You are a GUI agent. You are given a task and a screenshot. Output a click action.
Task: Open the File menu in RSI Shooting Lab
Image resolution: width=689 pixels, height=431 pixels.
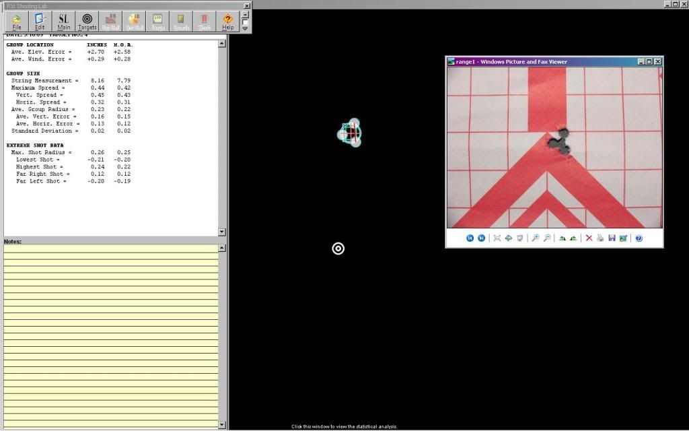(17, 22)
